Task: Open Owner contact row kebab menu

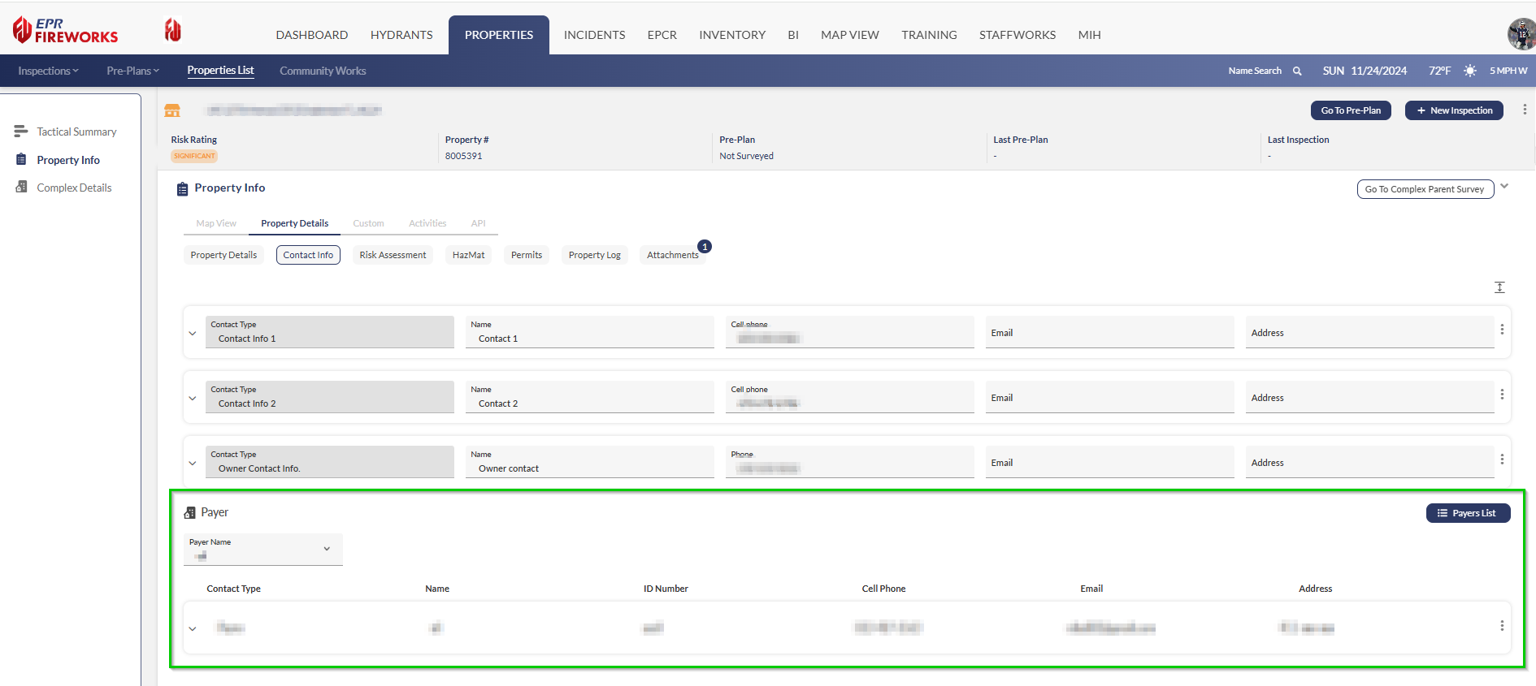Action: (1502, 459)
